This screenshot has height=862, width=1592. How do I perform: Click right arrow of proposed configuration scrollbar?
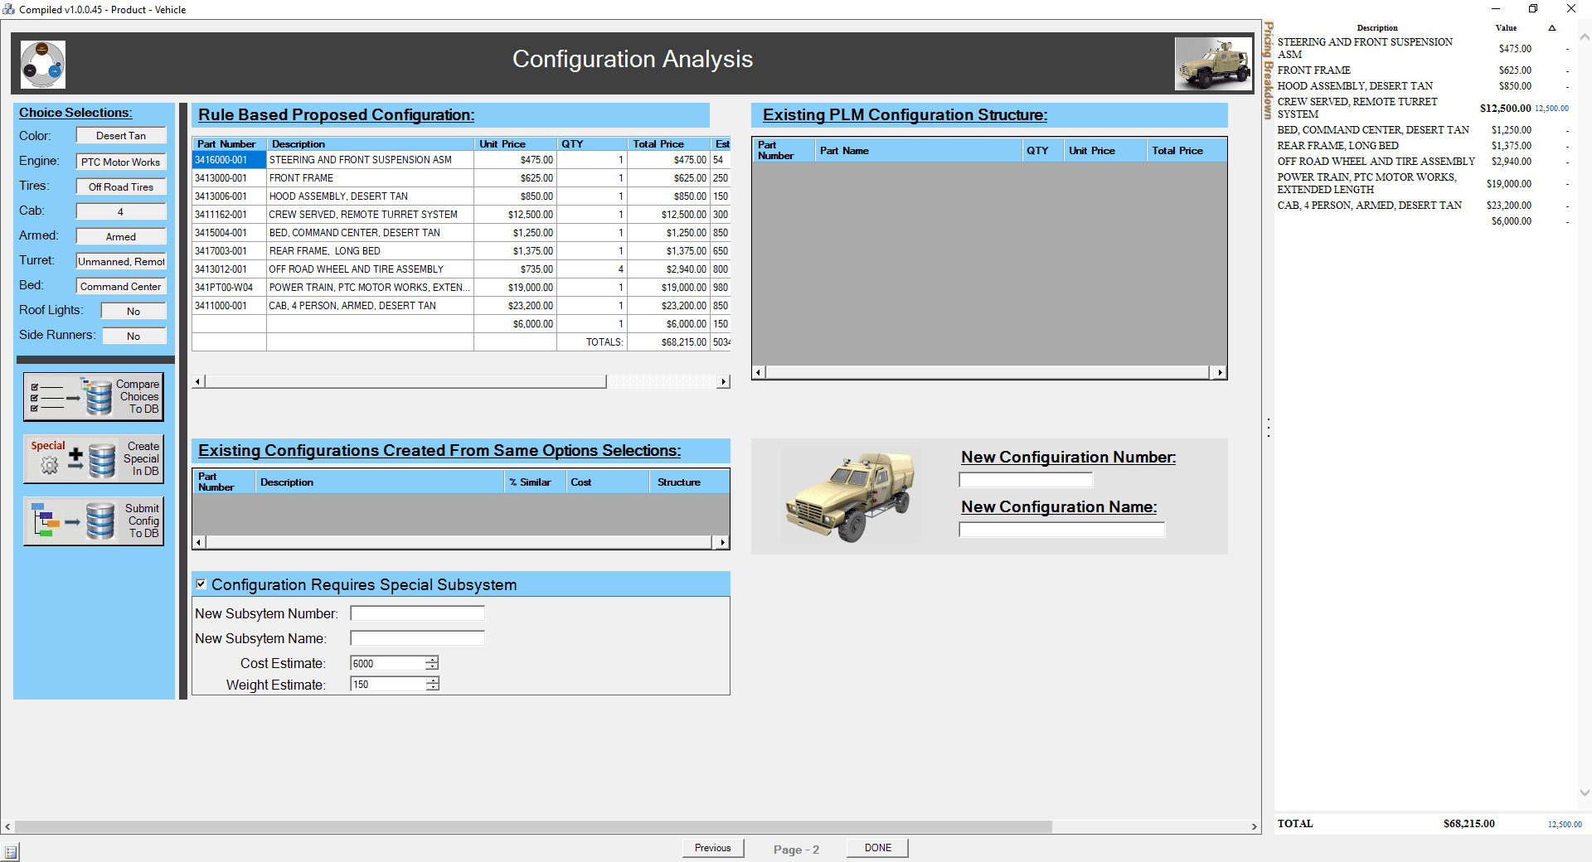pyautogui.click(x=724, y=382)
